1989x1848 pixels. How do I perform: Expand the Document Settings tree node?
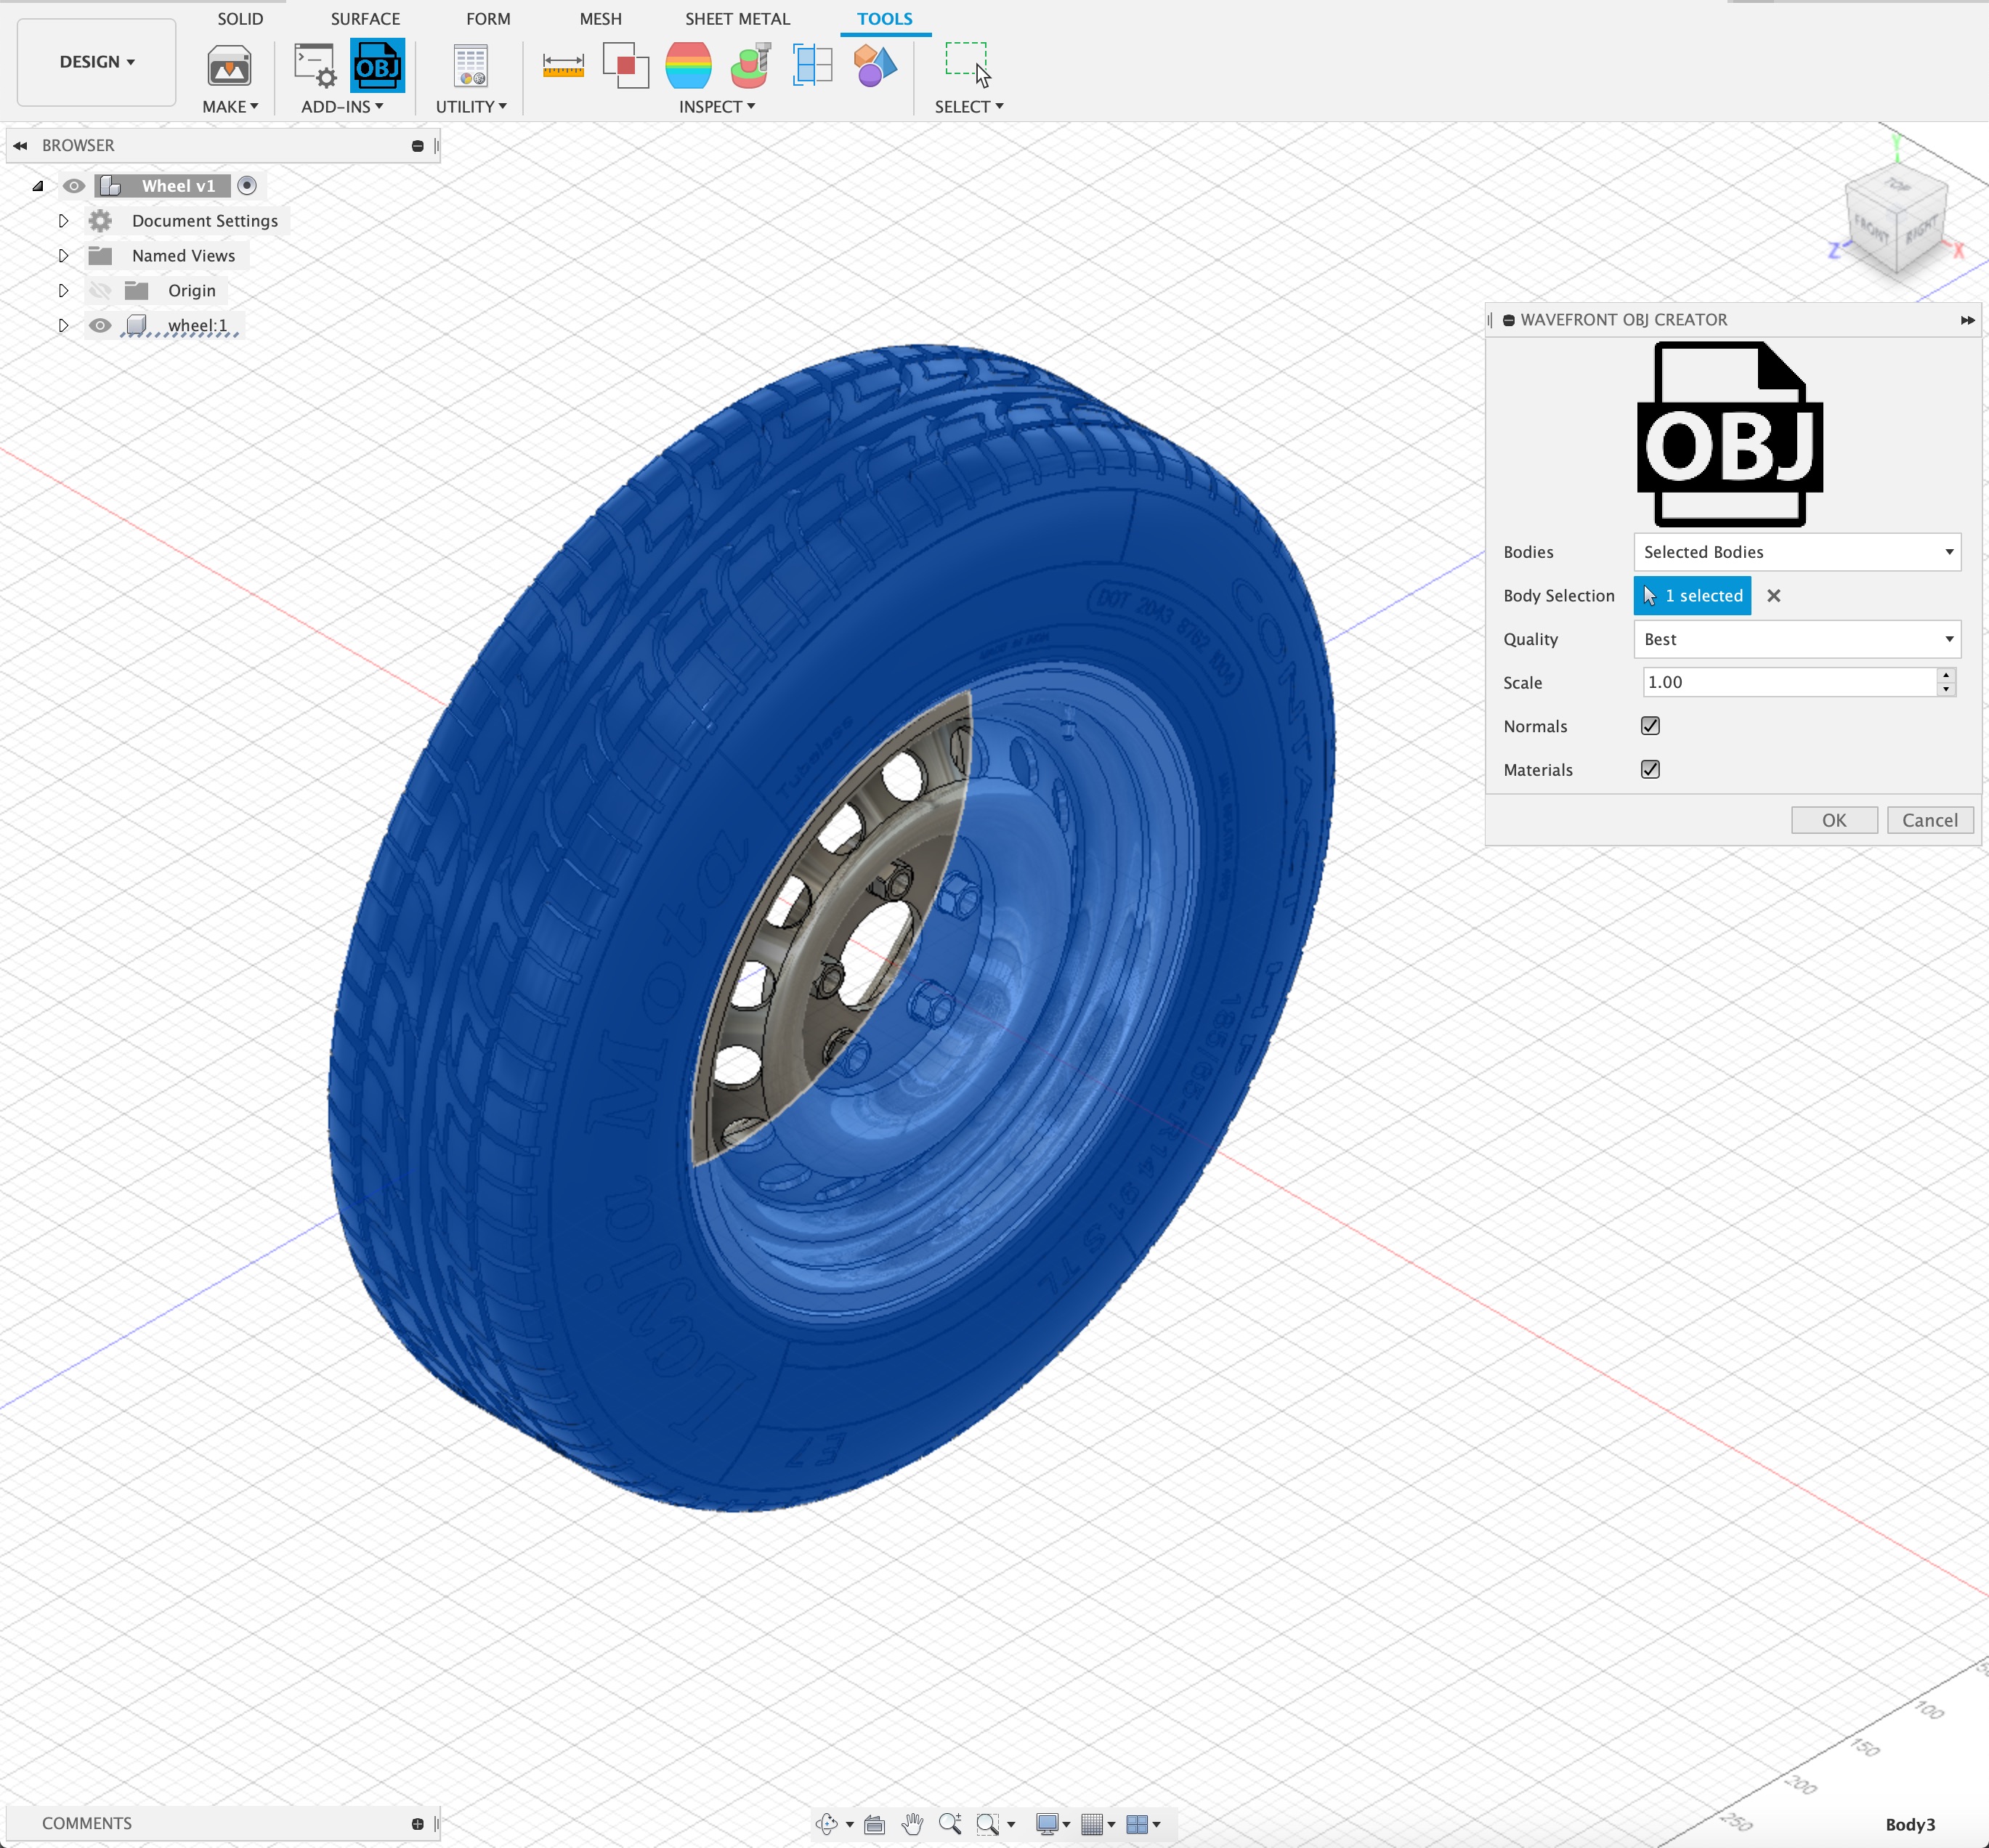pyautogui.click(x=63, y=221)
